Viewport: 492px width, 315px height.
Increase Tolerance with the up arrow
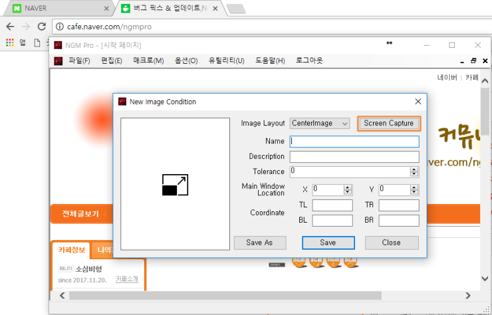tap(414, 169)
